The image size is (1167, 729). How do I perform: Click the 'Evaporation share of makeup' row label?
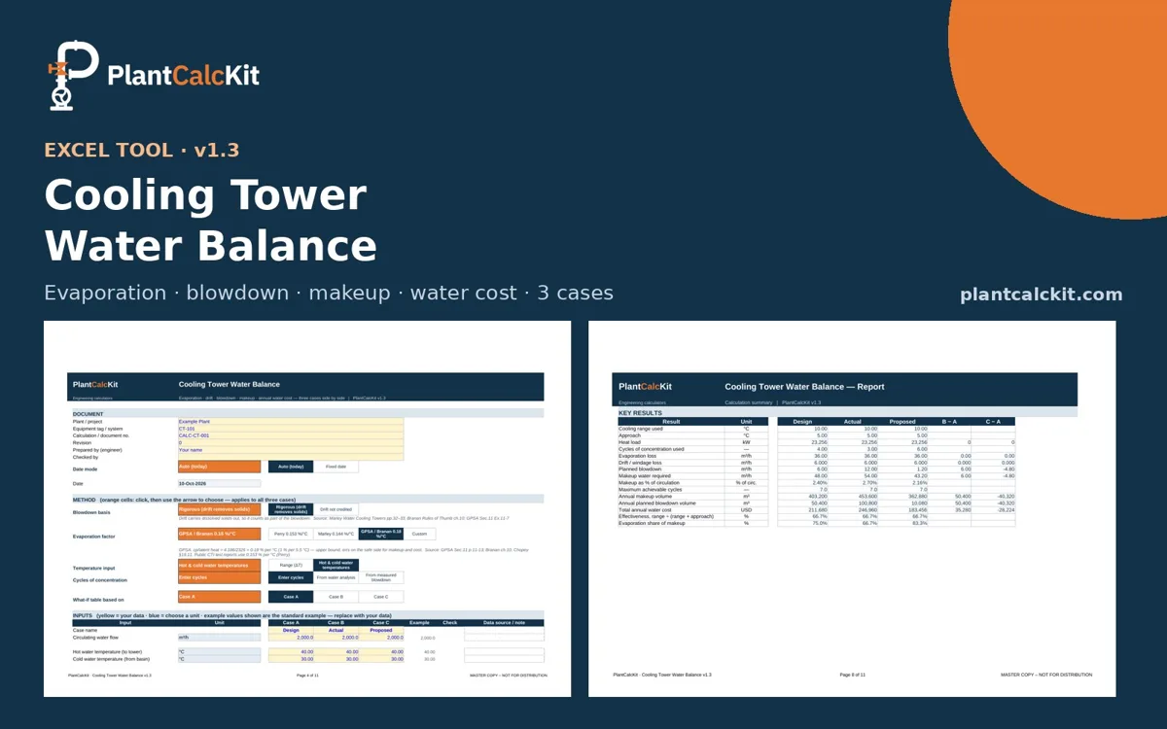[x=652, y=523]
